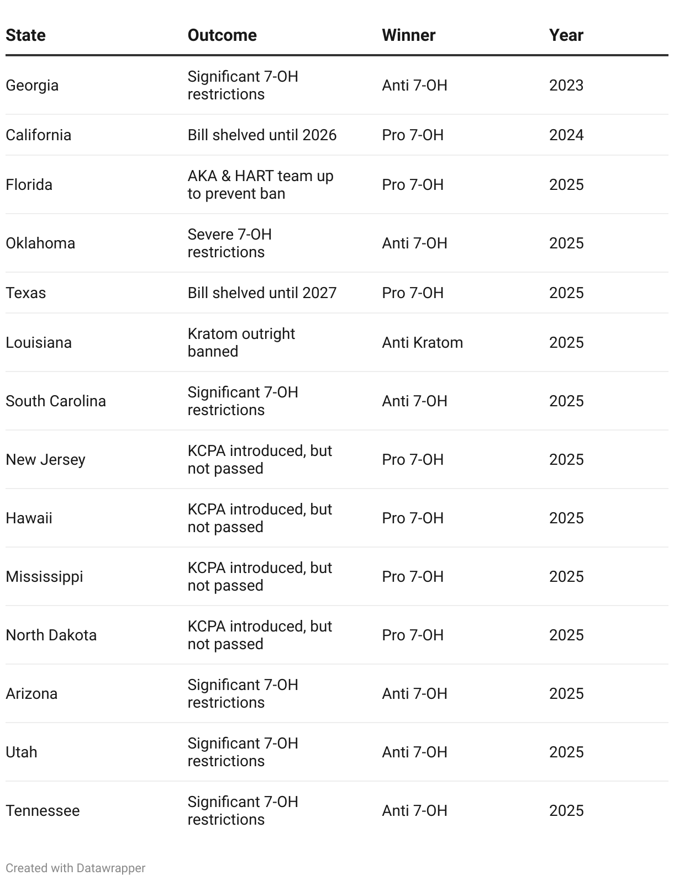
Task: Select the Mississippi state cell
Action: click(x=44, y=577)
